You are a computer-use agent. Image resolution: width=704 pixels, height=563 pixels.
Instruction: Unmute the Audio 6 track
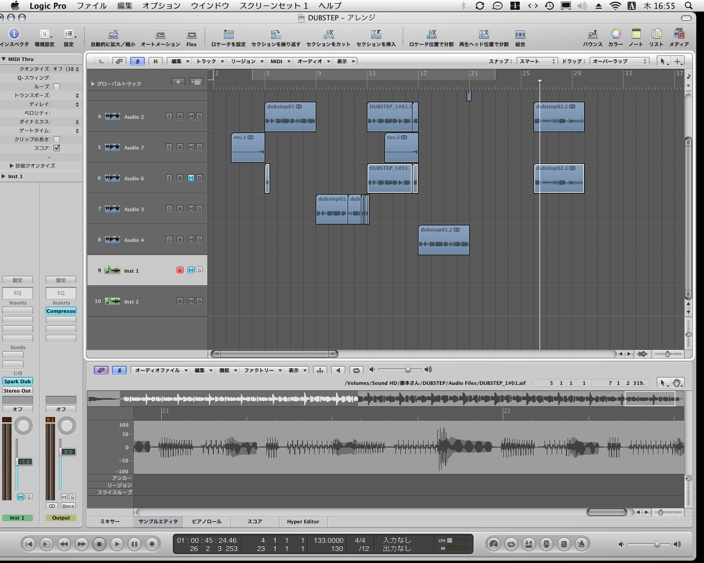(191, 178)
